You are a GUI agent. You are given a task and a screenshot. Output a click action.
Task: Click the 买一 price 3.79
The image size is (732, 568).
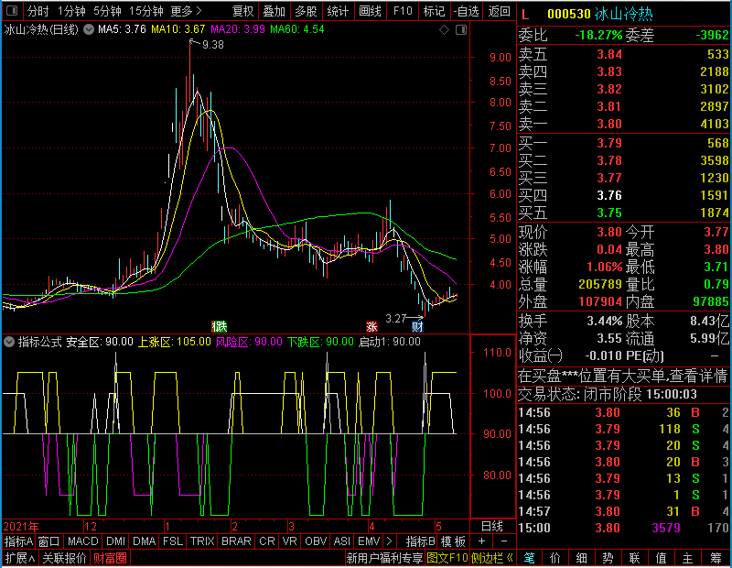click(609, 143)
